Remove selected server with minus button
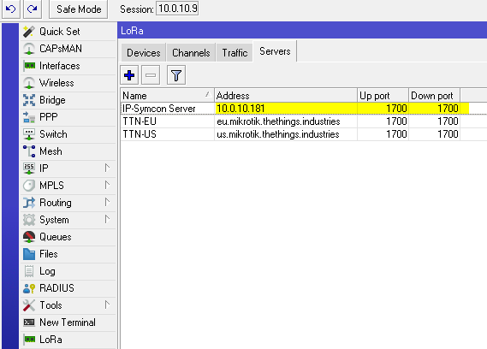This screenshot has height=349, width=487. pos(151,74)
